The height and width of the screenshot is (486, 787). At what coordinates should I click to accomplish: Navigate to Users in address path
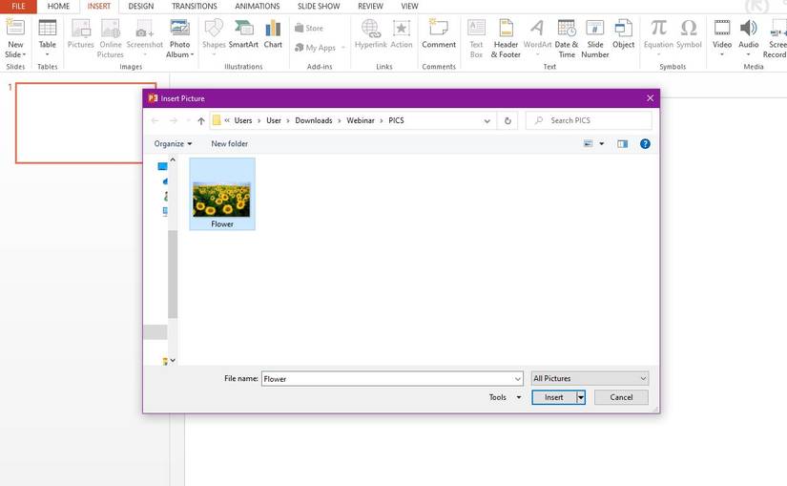click(243, 120)
